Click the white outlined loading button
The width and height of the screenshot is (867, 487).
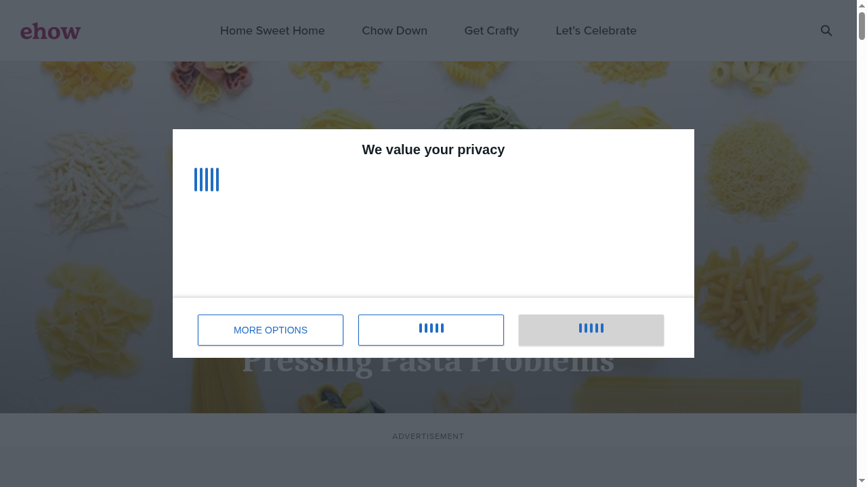(x=431, y=330)
